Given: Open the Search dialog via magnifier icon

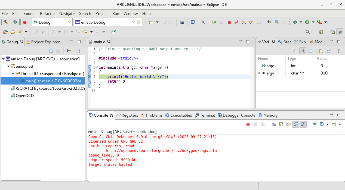Looking at the screenshot, I should point(308,32).
